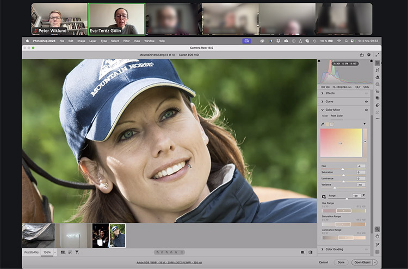Select the Zoom magnifier tool
This screenshot has width=408, height=269.
pyautogui.click(x=378, y=229)
